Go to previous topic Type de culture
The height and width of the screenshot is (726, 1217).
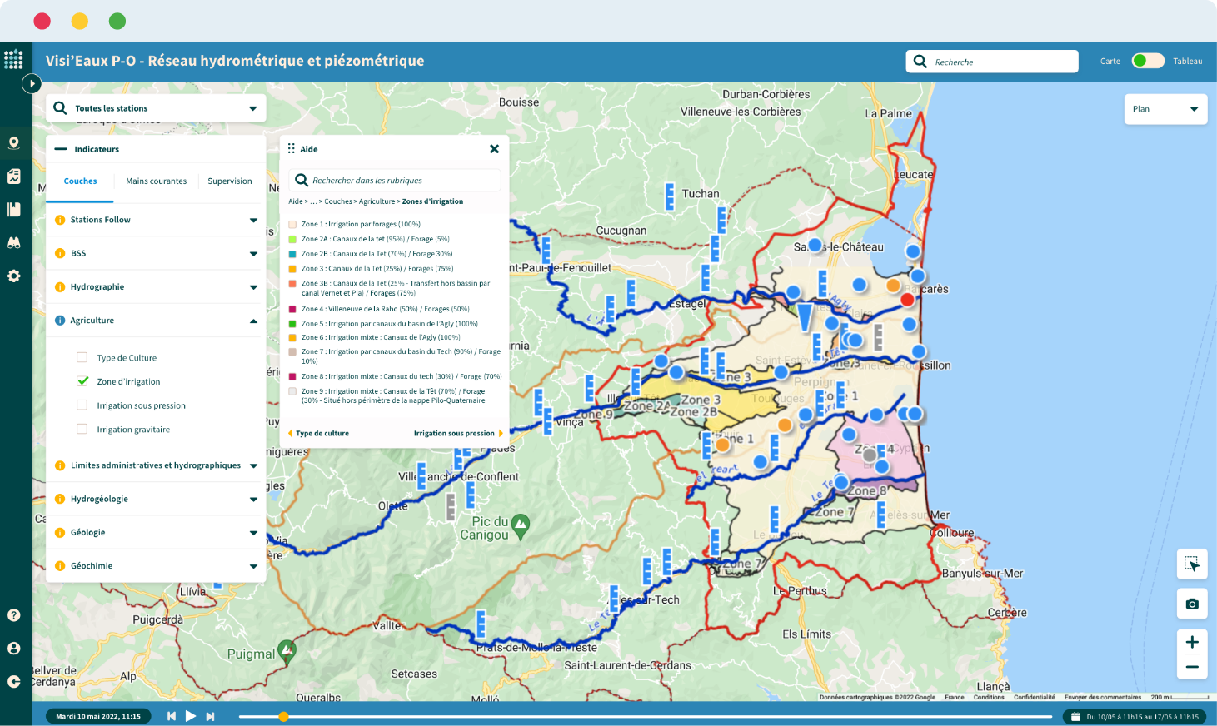pyautogui.click(x=318, y=434)
